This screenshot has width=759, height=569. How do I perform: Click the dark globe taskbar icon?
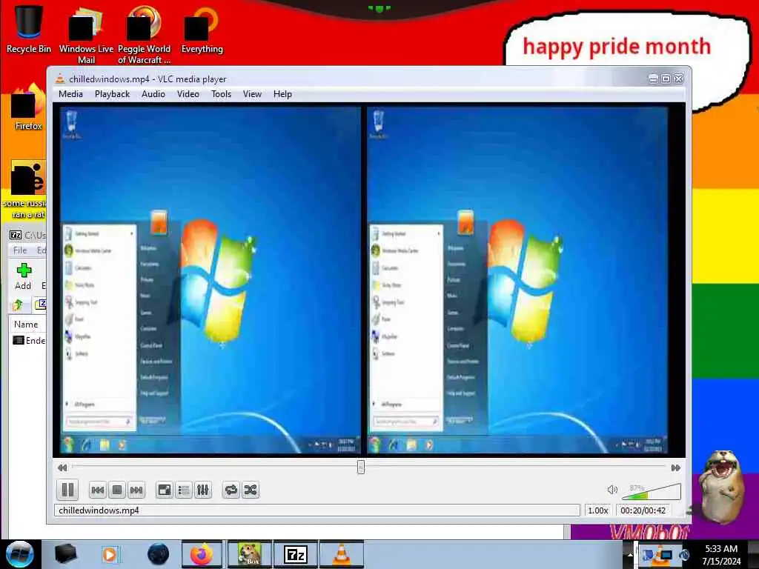coord(158,554)
